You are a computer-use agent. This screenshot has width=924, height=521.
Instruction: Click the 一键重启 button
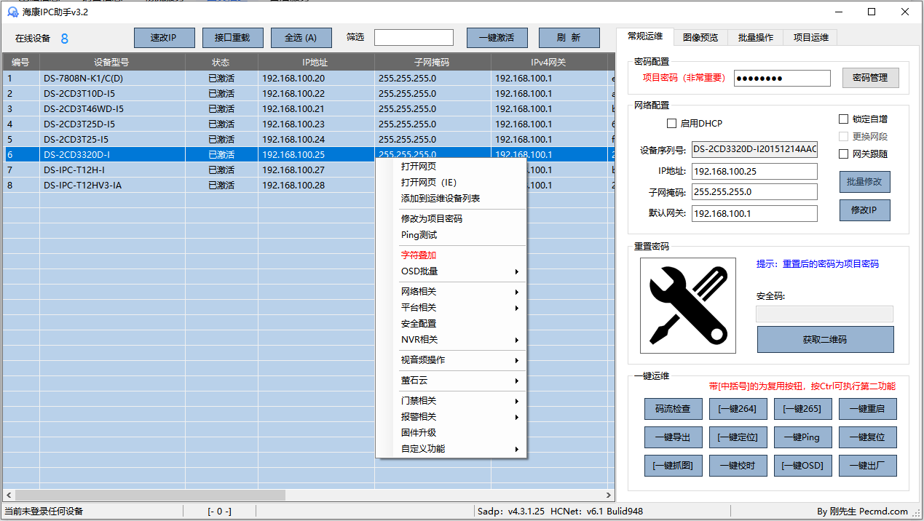(868, 409)
